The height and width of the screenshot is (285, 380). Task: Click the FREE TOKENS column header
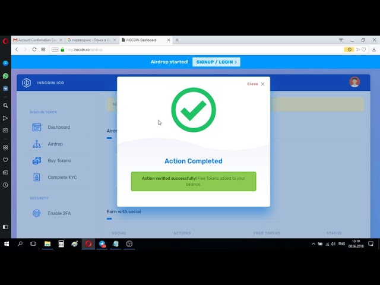(267, 233)
